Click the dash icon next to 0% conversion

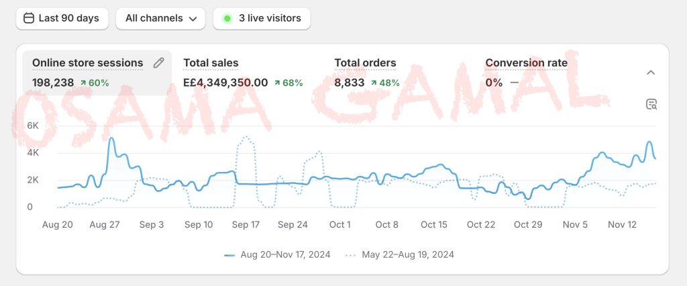click(x=515, y=83)
